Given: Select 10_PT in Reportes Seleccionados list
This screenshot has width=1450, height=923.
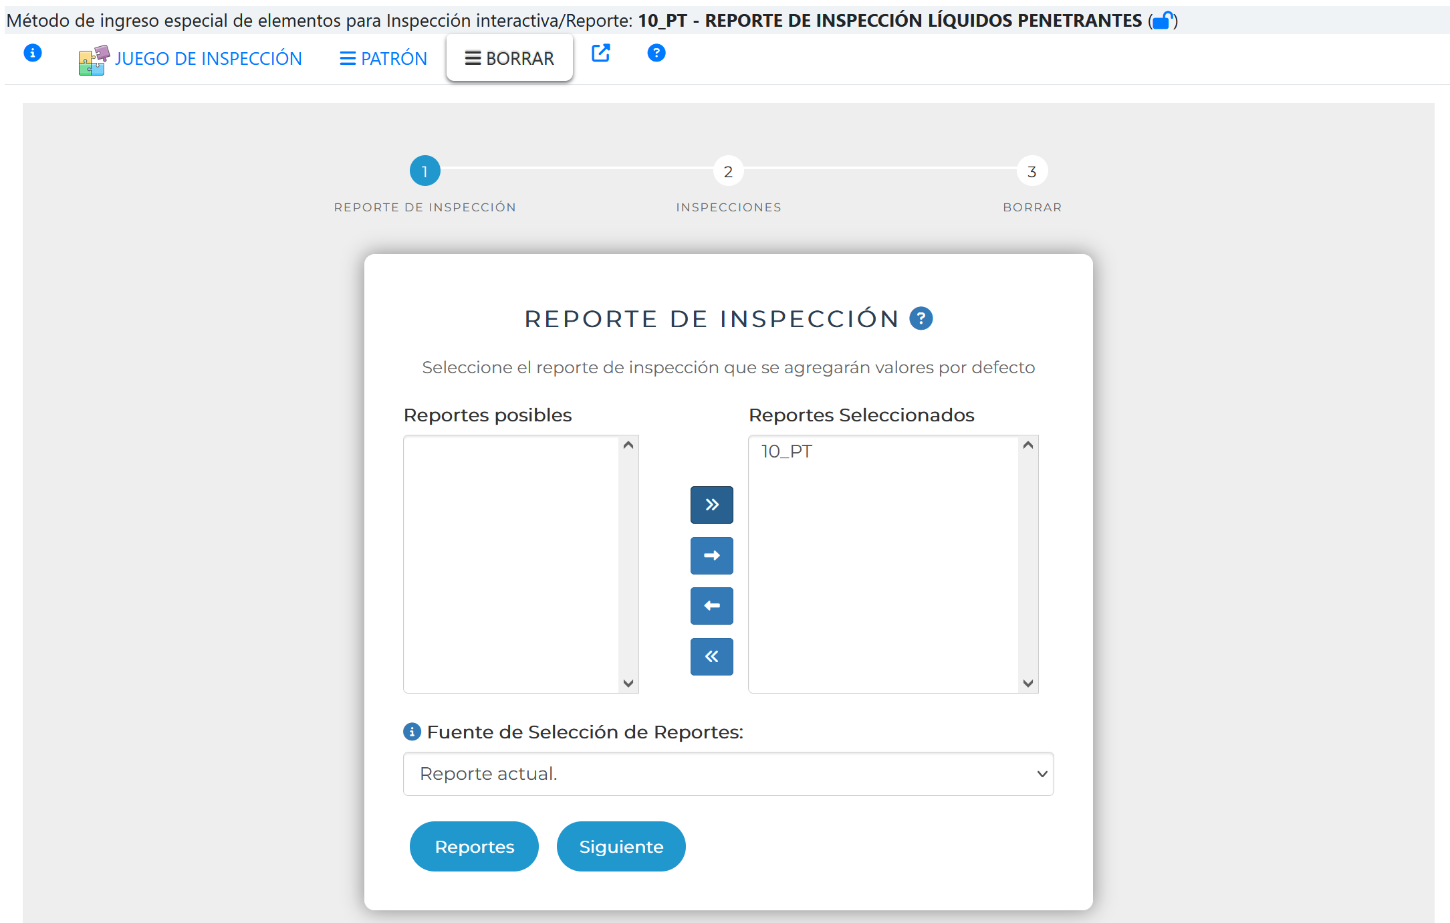Looking at the screenshot, I should tap(787, 451).
